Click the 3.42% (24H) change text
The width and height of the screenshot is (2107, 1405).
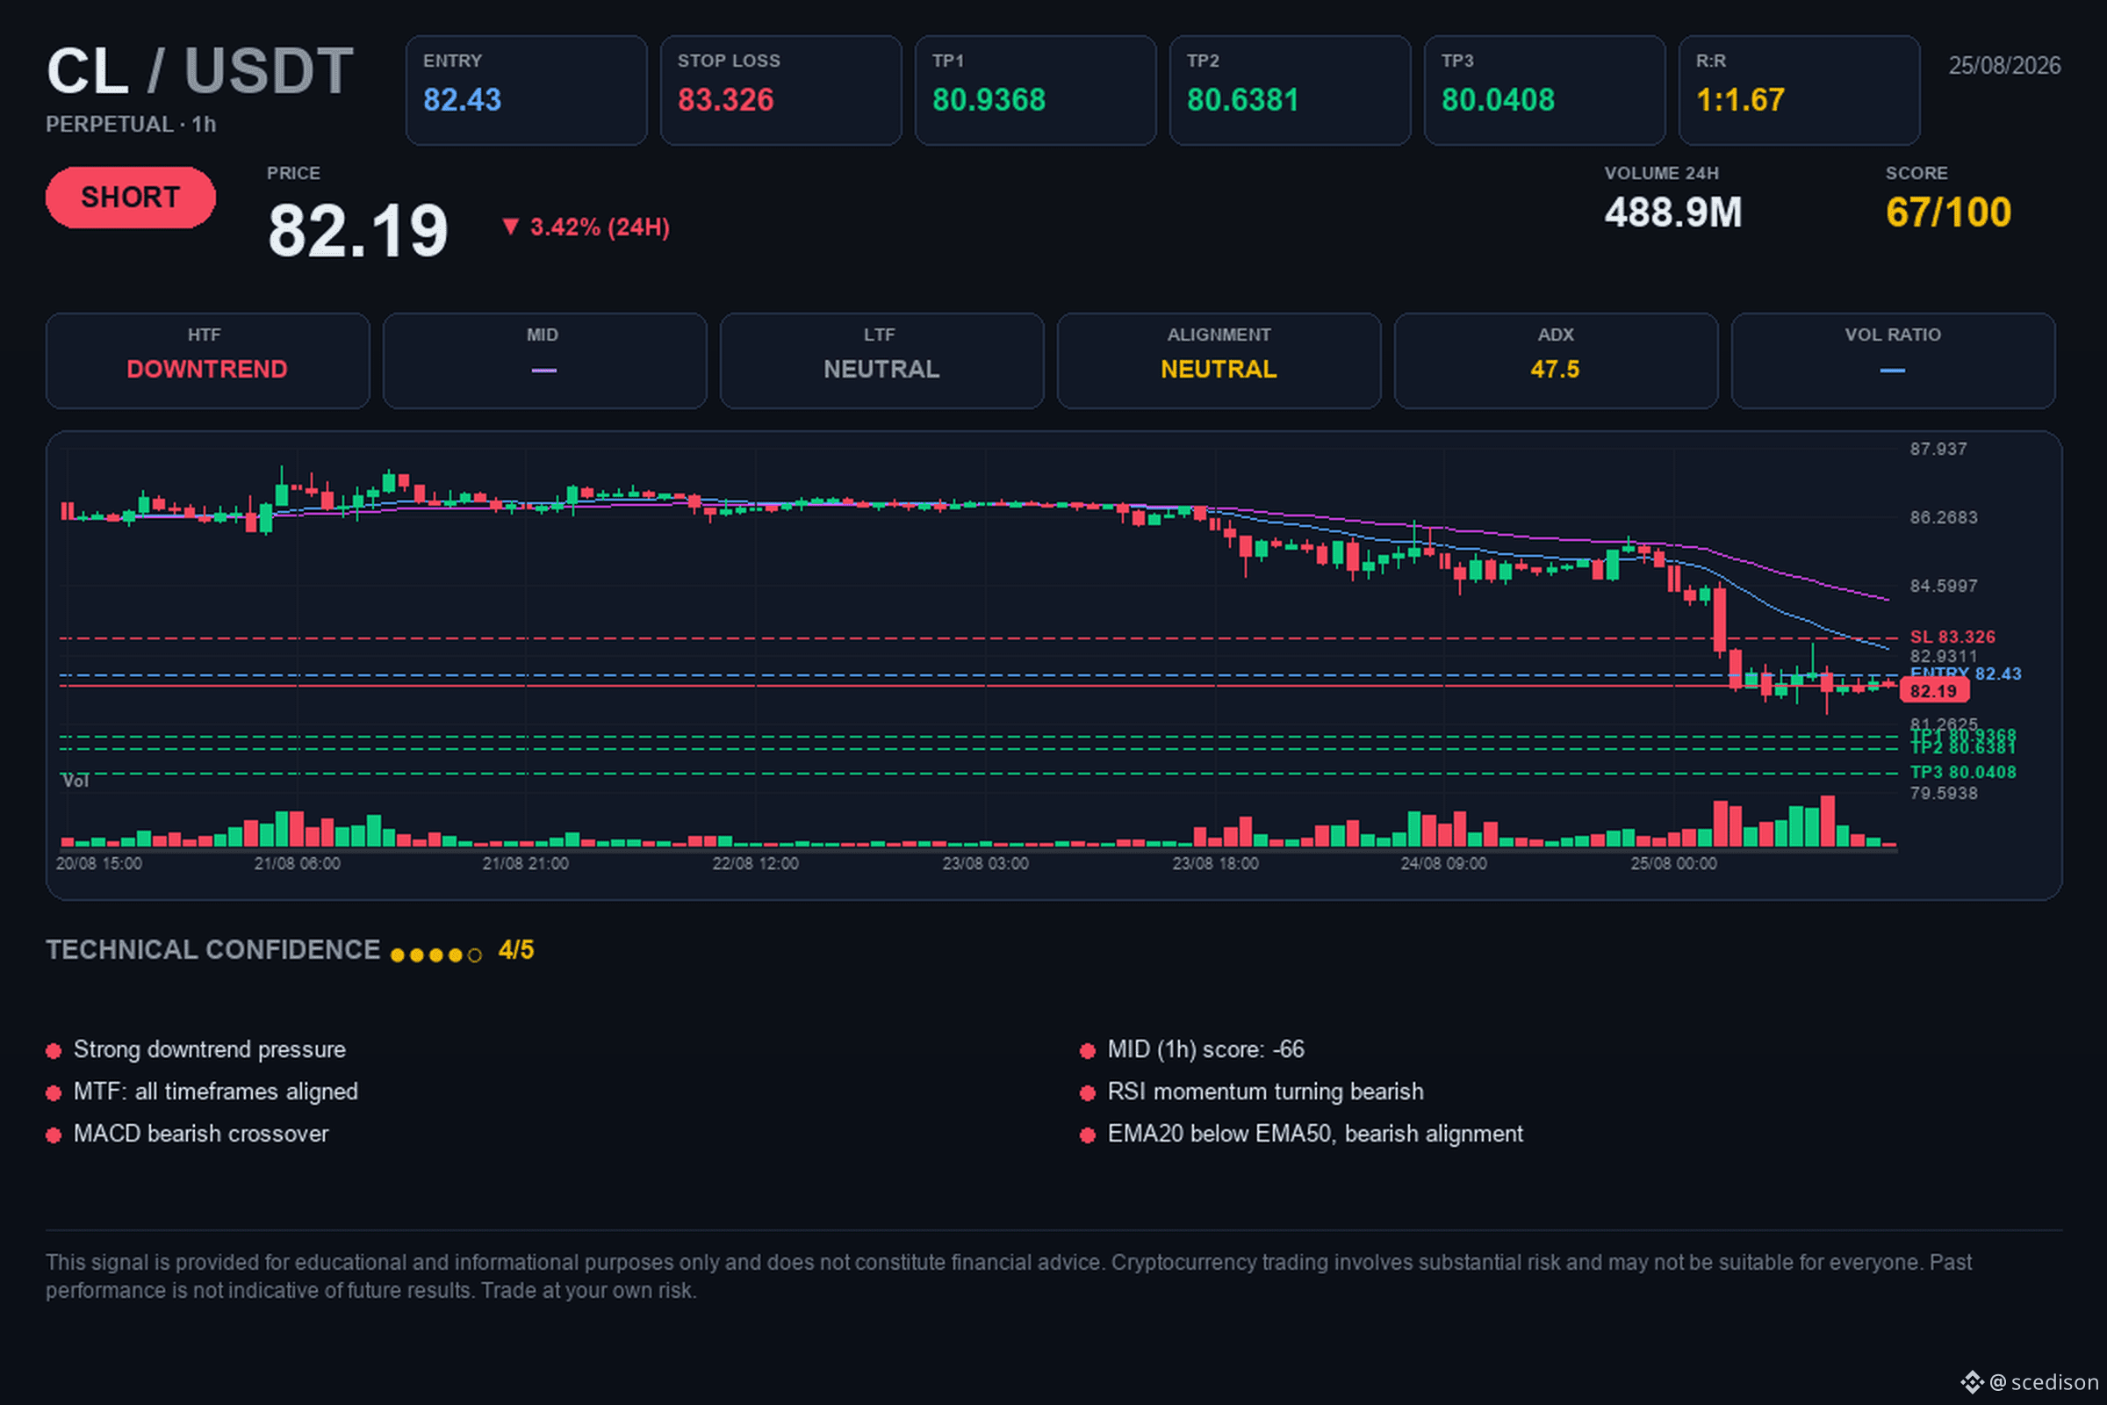[x=600, y=227]
